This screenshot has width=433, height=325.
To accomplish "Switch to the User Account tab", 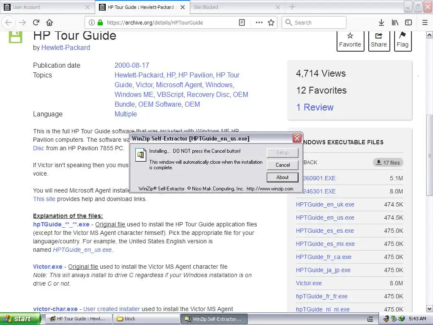I will 47,7.
